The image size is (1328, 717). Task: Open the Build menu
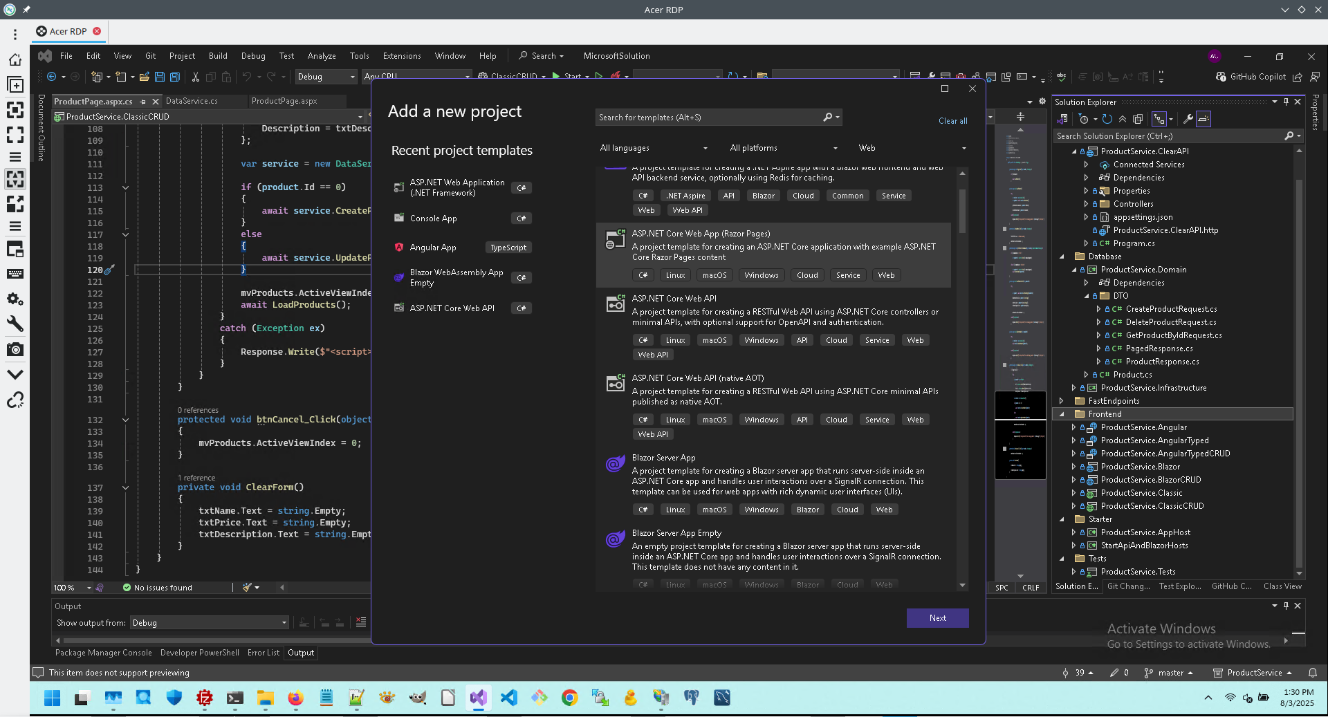pos(218,56)
